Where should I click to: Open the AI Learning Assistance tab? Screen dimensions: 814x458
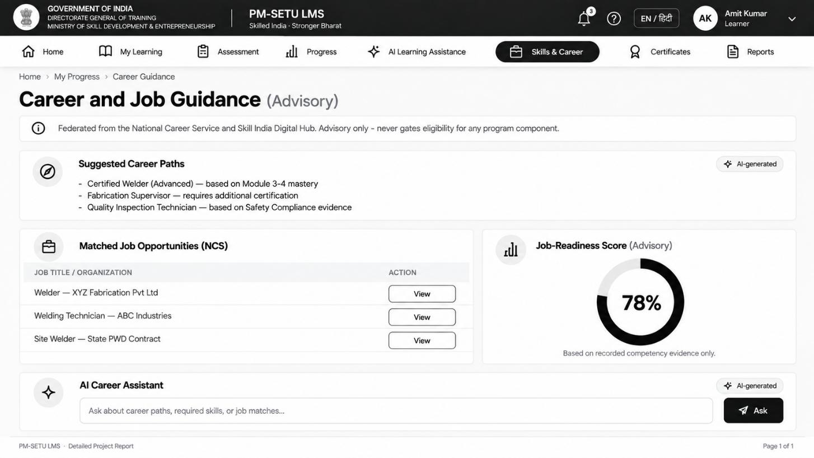pyautogui.click(x=417, y=52)
